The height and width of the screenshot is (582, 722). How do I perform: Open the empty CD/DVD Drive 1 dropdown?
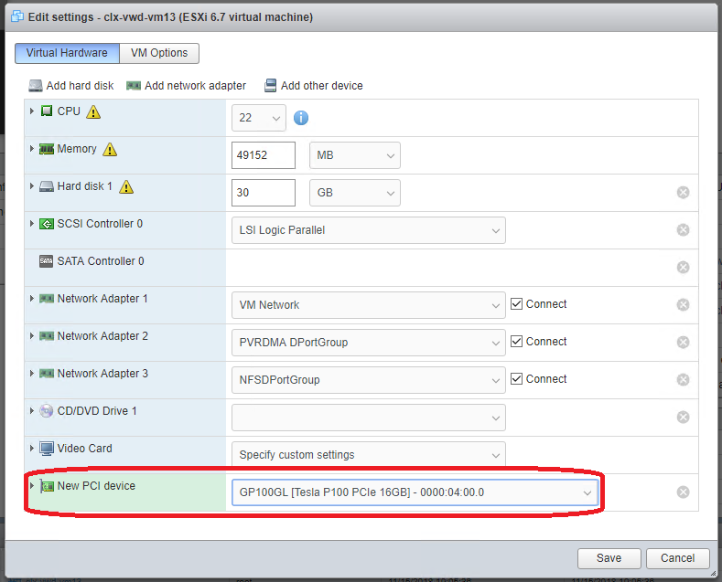tap(369, 418)
